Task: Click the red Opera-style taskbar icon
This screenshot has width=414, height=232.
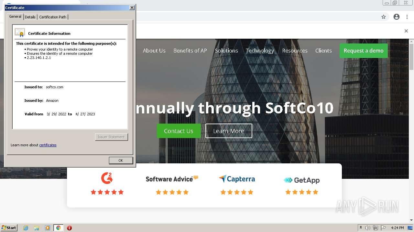Action: [x=69, y=228]
